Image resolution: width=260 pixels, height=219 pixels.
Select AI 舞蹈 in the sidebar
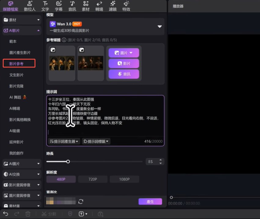18,97
